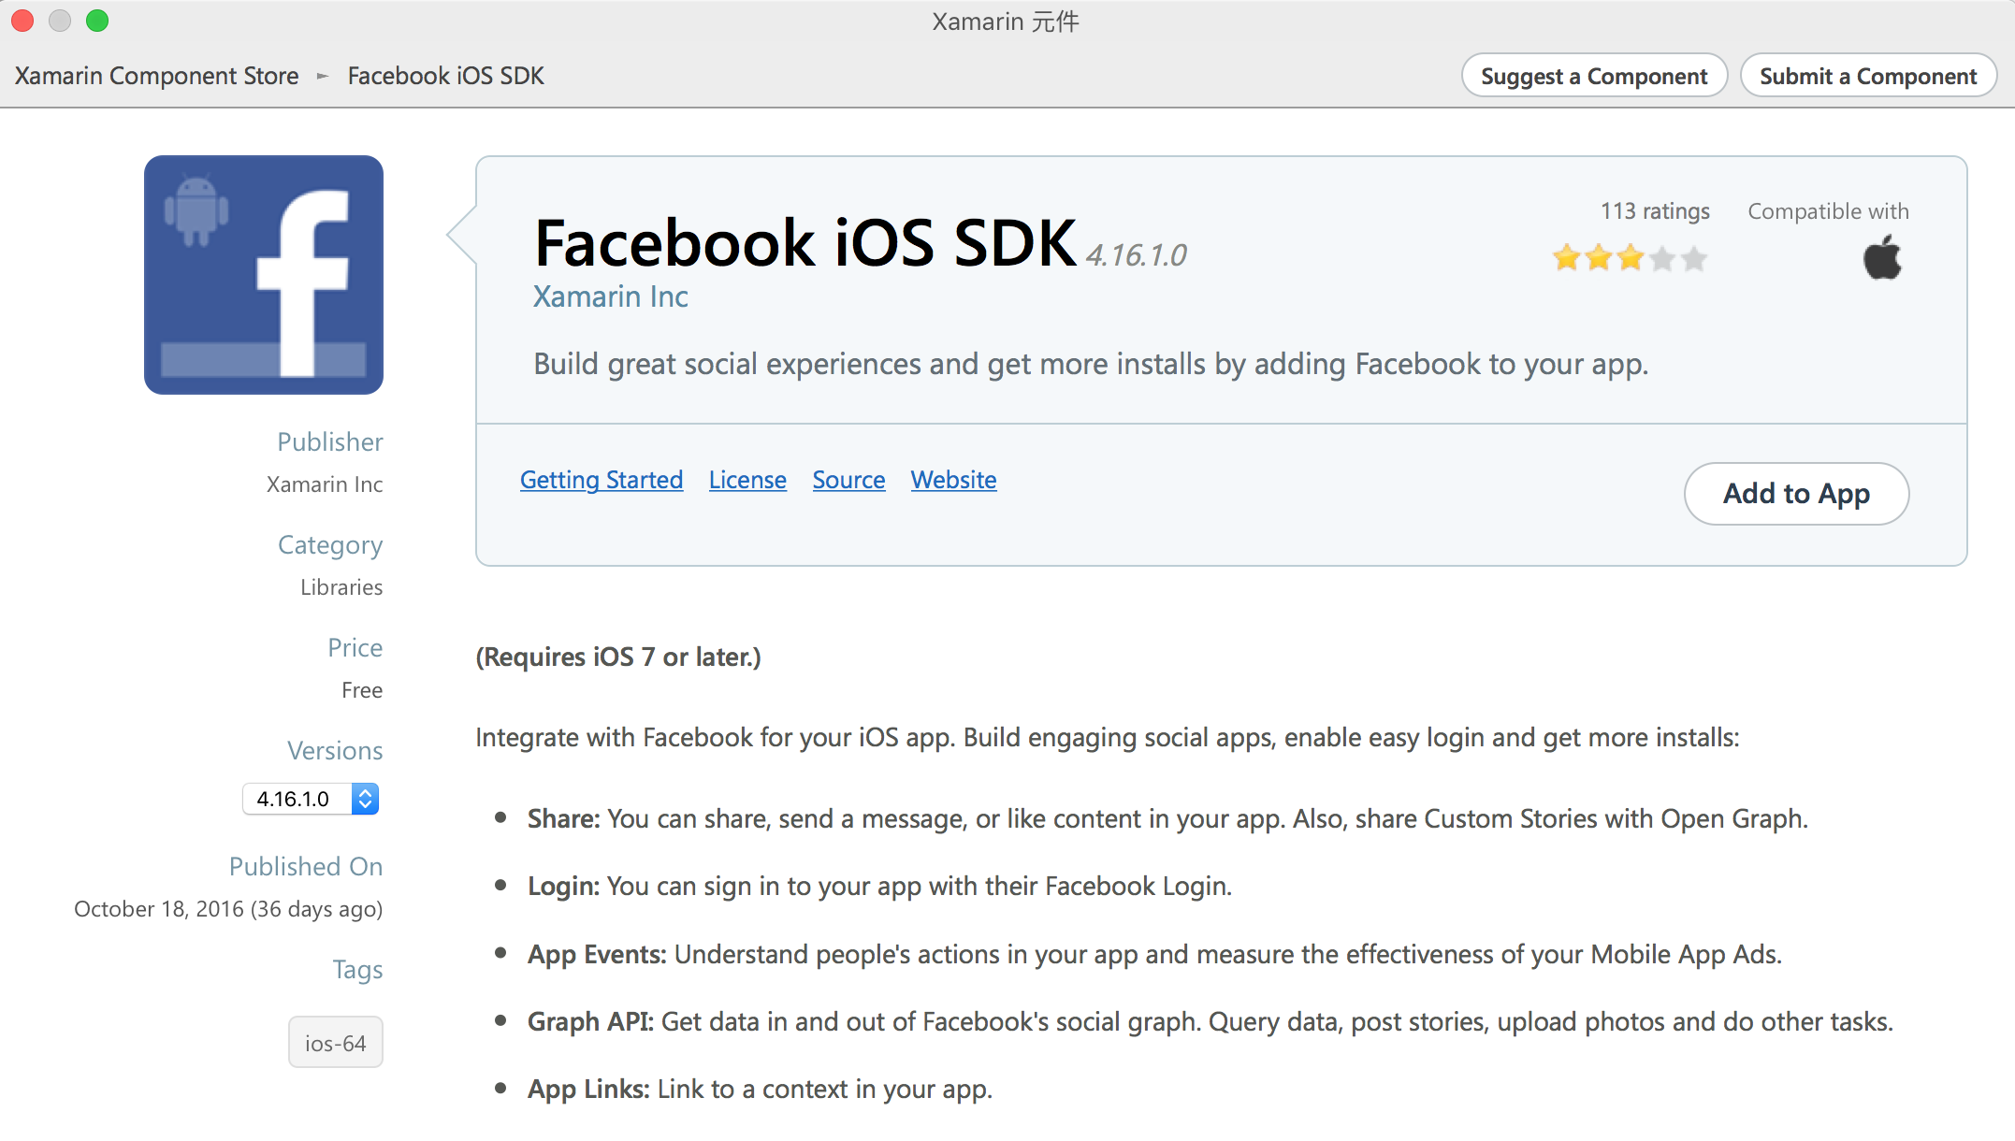Click Suggest a Component button

tap(1594, 76)
